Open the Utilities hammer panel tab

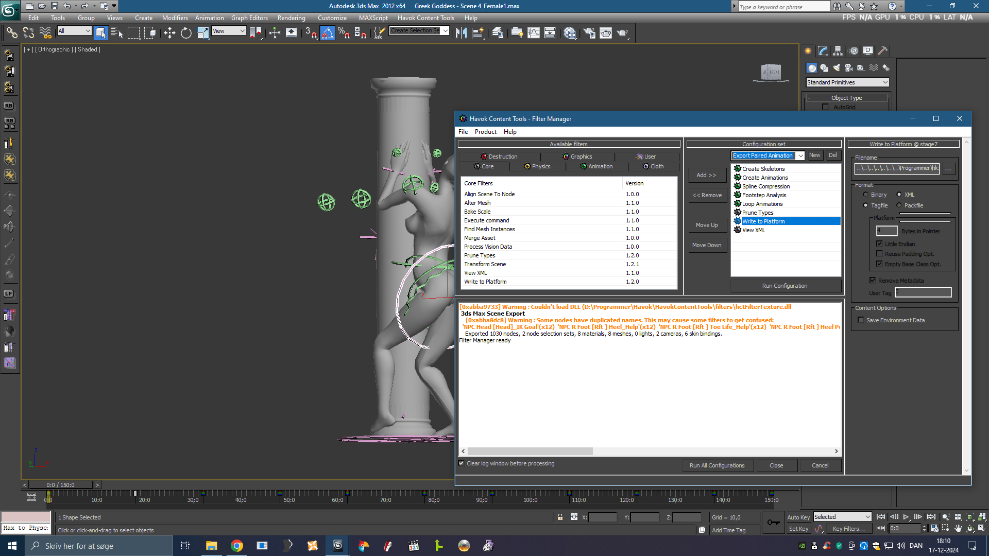(883, 51)
